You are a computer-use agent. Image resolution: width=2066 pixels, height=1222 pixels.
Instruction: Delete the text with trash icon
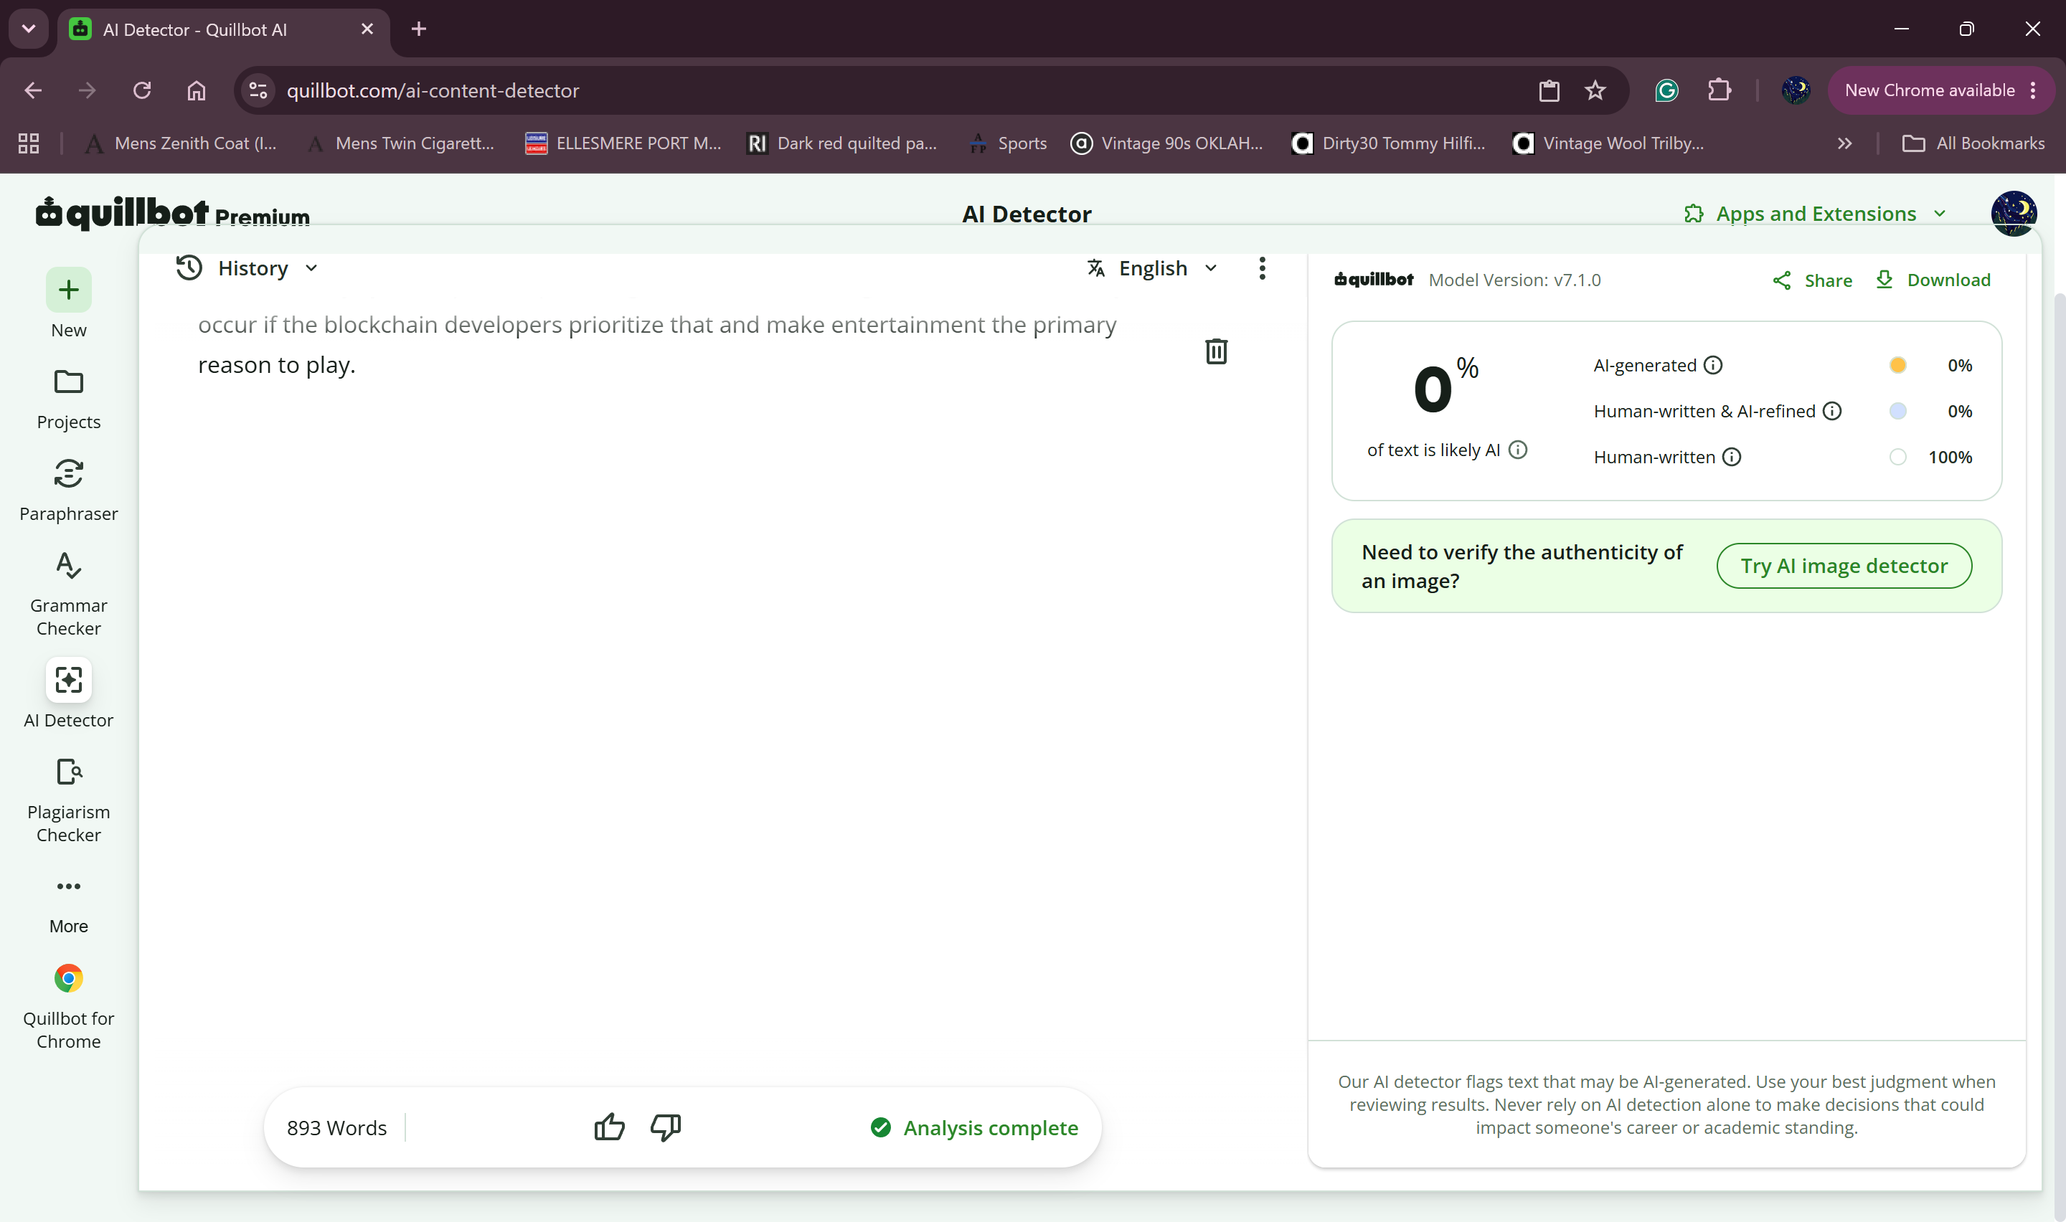tap(1216, 351)
